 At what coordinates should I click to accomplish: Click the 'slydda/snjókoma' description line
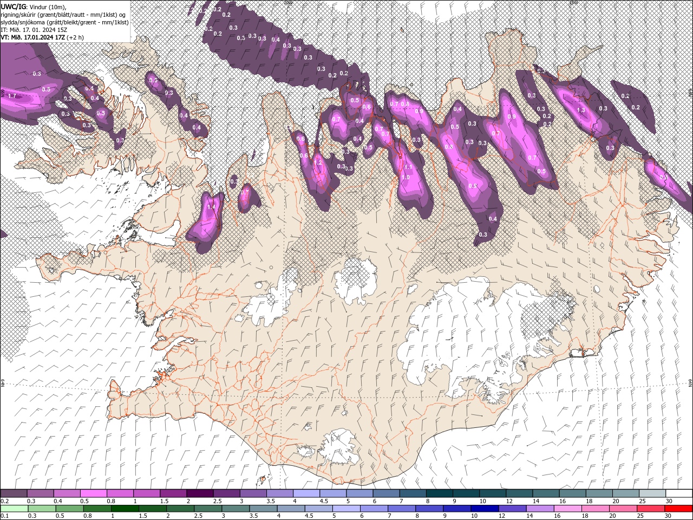point(64,22)
